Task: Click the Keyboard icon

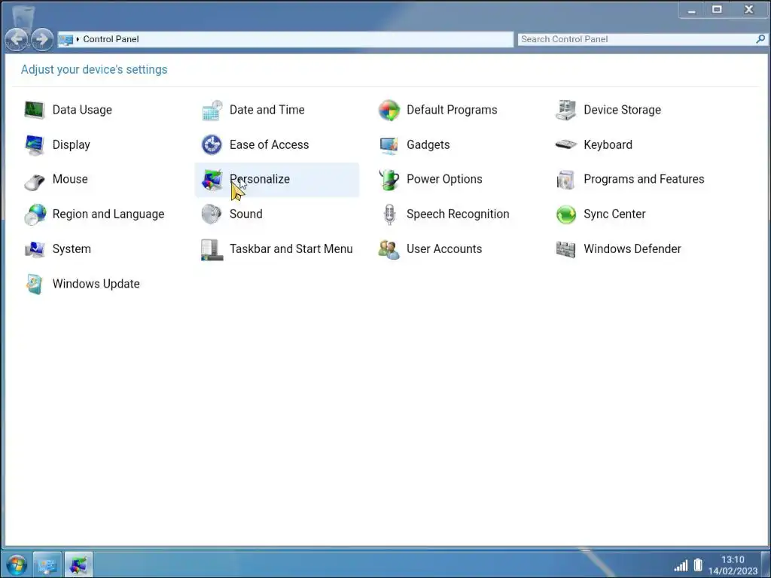Action: pyautogui.click(x=566, y=144)
